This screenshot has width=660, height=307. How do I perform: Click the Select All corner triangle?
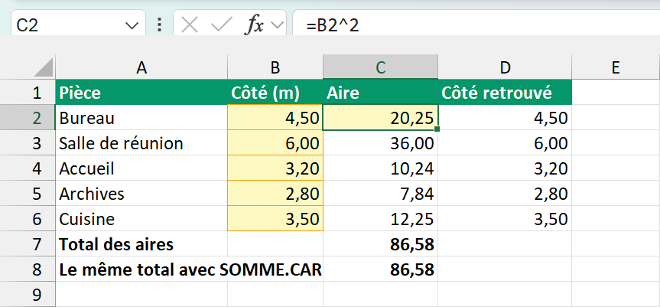tap(44, 67)
